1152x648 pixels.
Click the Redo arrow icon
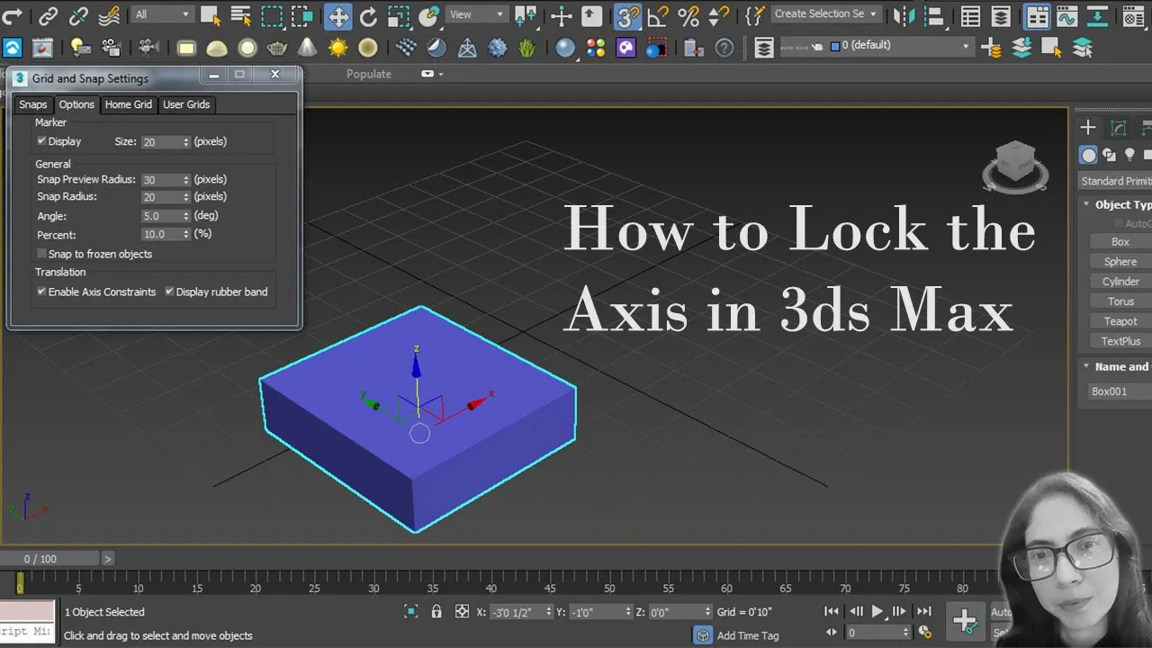(x=12, y=15)
